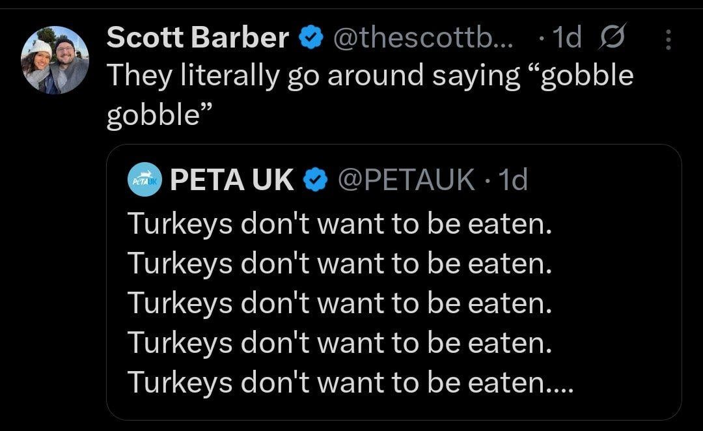Click the 1d timestamp beside @PETAUK
The height and width of the screenshot is (431, 703).
tap(510, 180)
